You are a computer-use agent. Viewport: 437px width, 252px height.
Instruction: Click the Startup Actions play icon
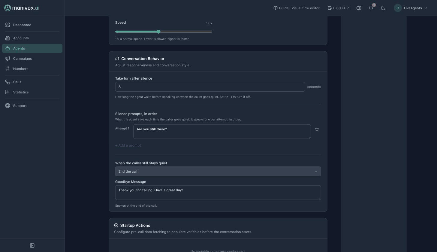coord(116,225)
